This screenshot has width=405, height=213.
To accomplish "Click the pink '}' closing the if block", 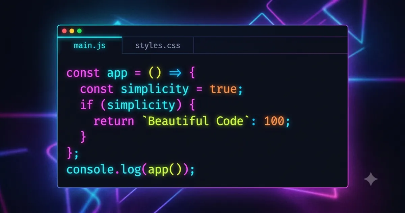I will pos(83,137).
